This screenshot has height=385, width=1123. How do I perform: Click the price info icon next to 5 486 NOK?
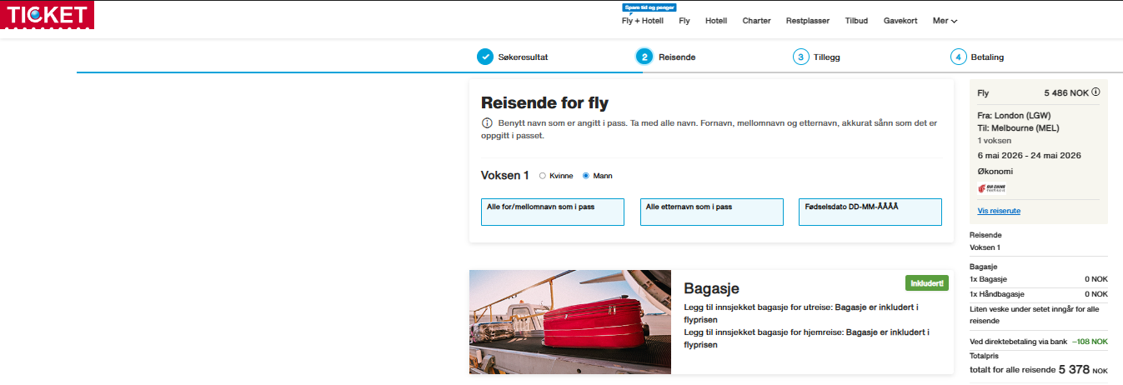coord(1095,92)
